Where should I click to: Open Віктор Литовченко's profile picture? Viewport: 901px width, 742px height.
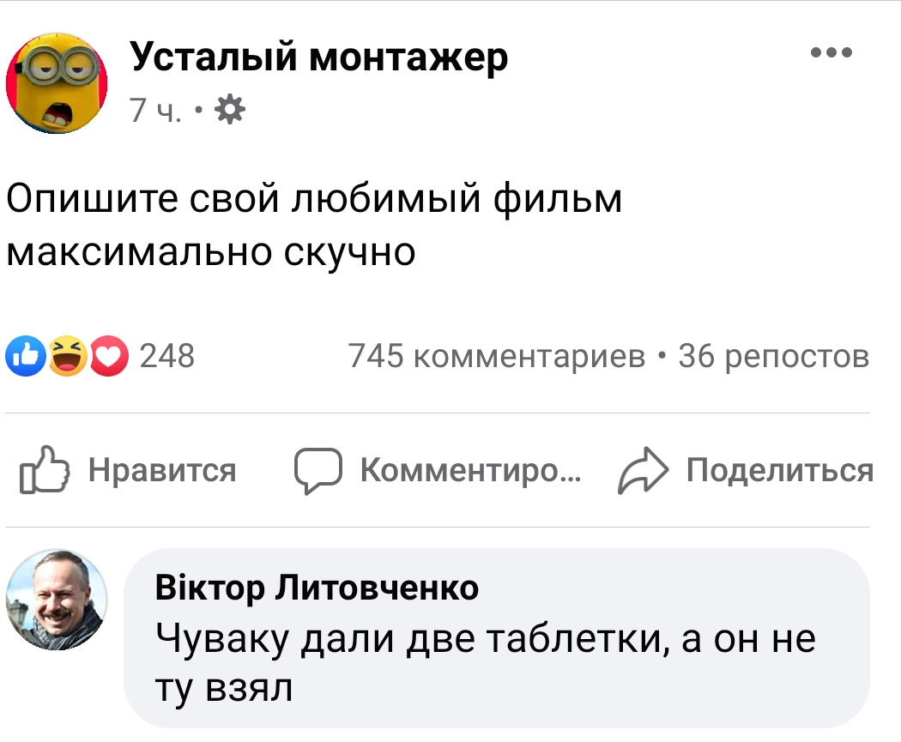57,599
